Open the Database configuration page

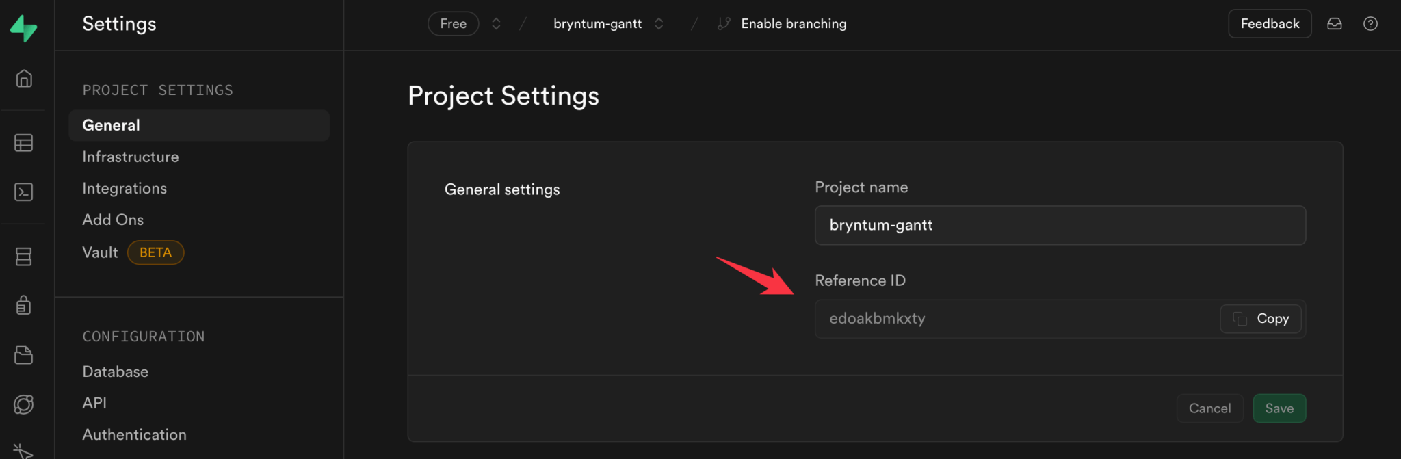point(115,371)
